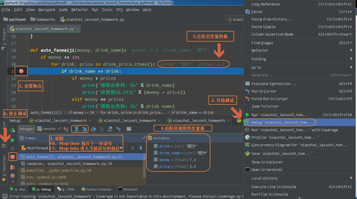The width and height of the screenshot is (357, 199).
Task: Click Show Execution Point icon
Action: [66, 129]
